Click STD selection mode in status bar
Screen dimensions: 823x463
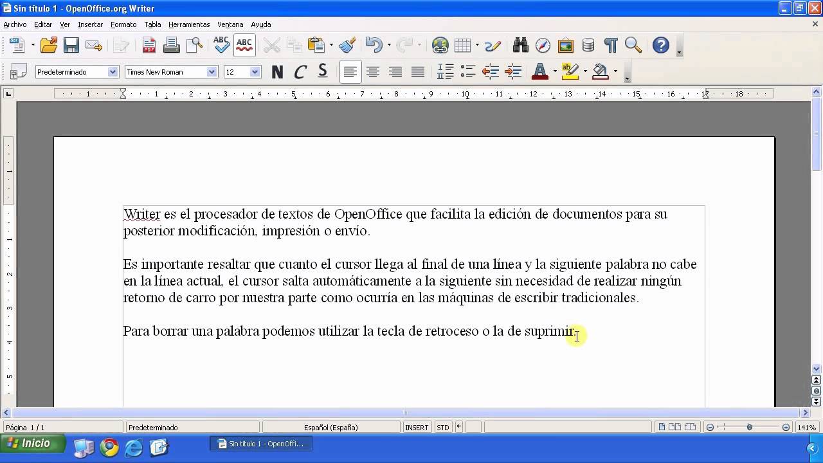pos(443,427)
